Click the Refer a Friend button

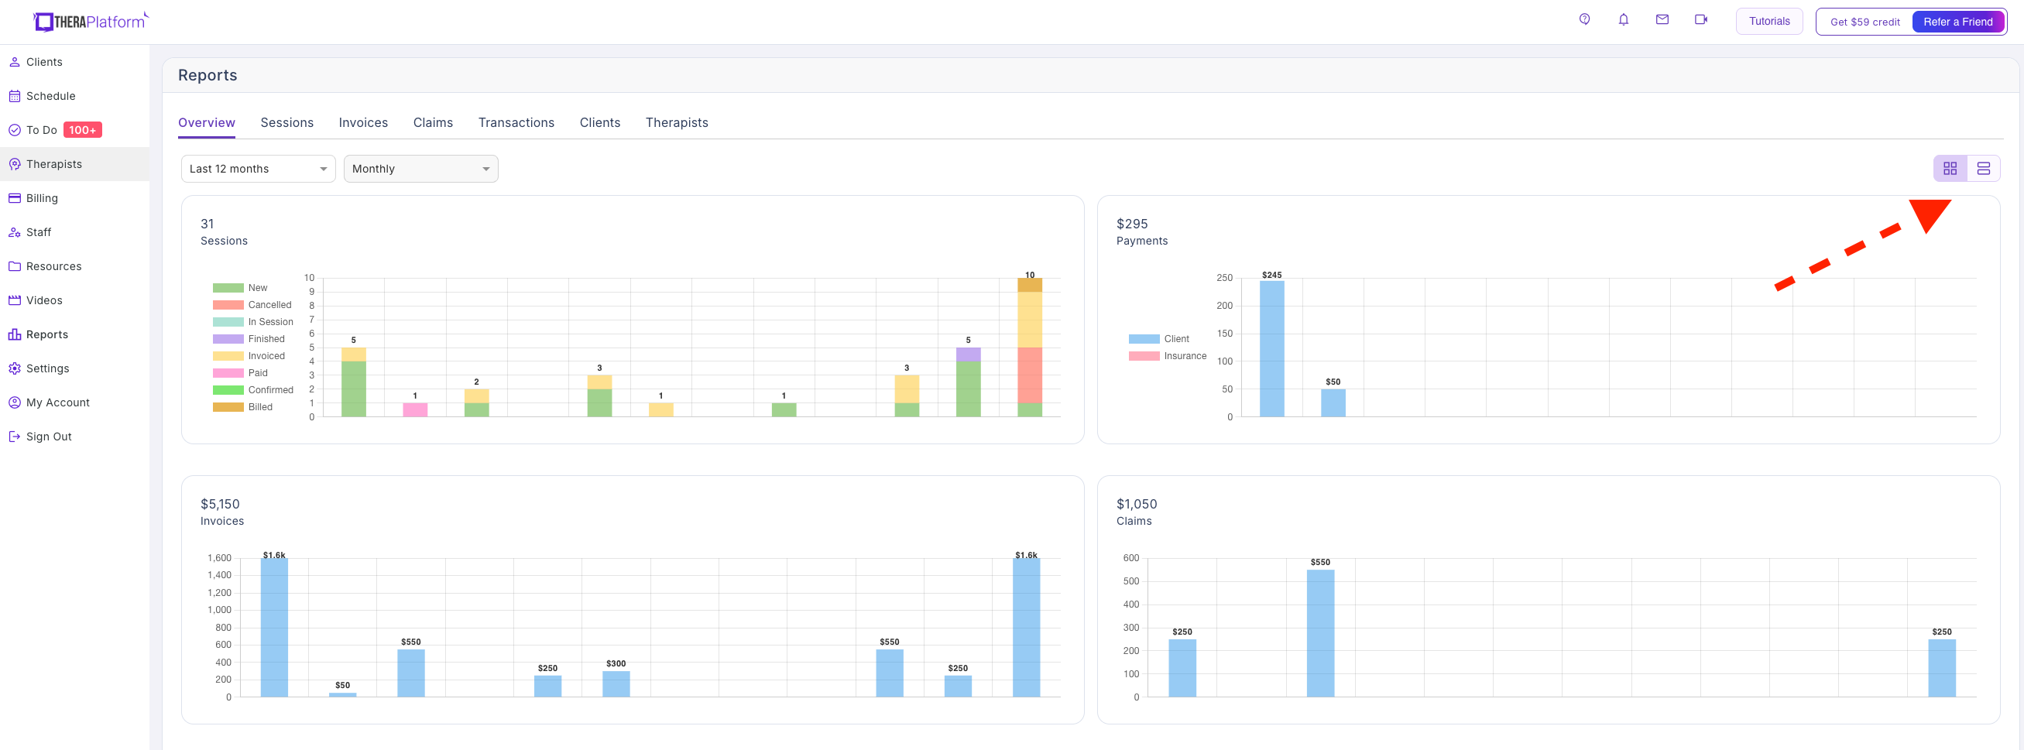tap(1957, 22)
